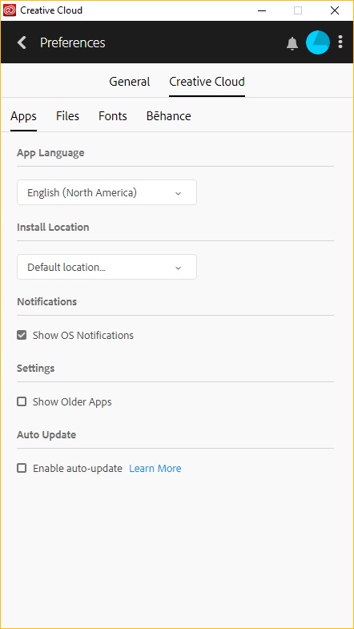Image resolution: width=354 pixels, height=629 pixels.
Task: Switch to the General preferences tab
Action: point(130,82)
